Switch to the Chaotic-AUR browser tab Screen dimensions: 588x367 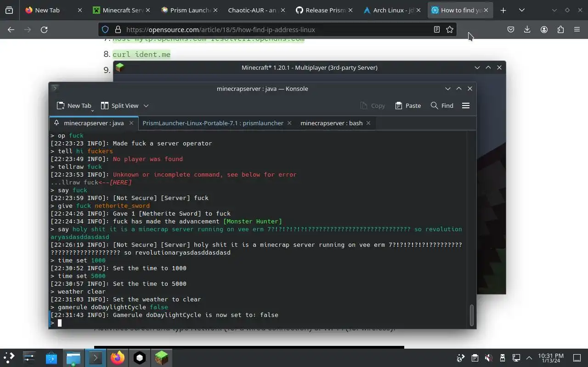256,10
